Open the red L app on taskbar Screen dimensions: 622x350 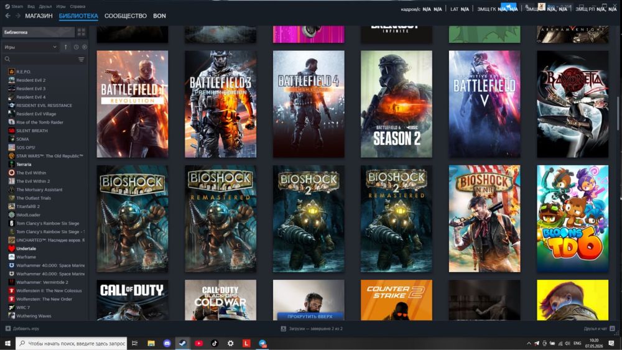246,343
